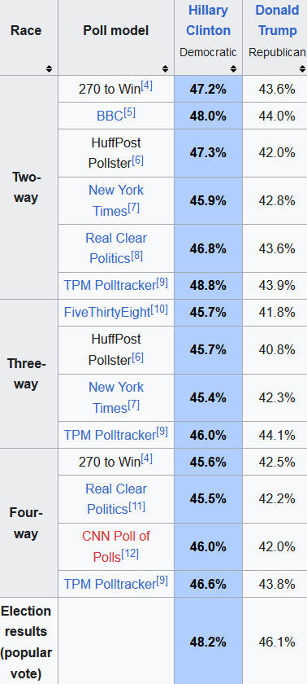The width and height of the screenshot is (307, 684).
Task: Open citation 4 next to first 270 to Win
Action: coord(146,86)
